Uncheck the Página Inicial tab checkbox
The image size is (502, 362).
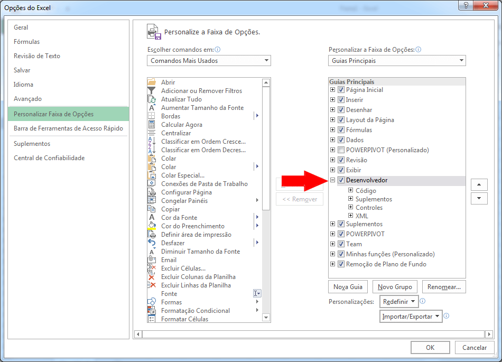tap(341, 90)
